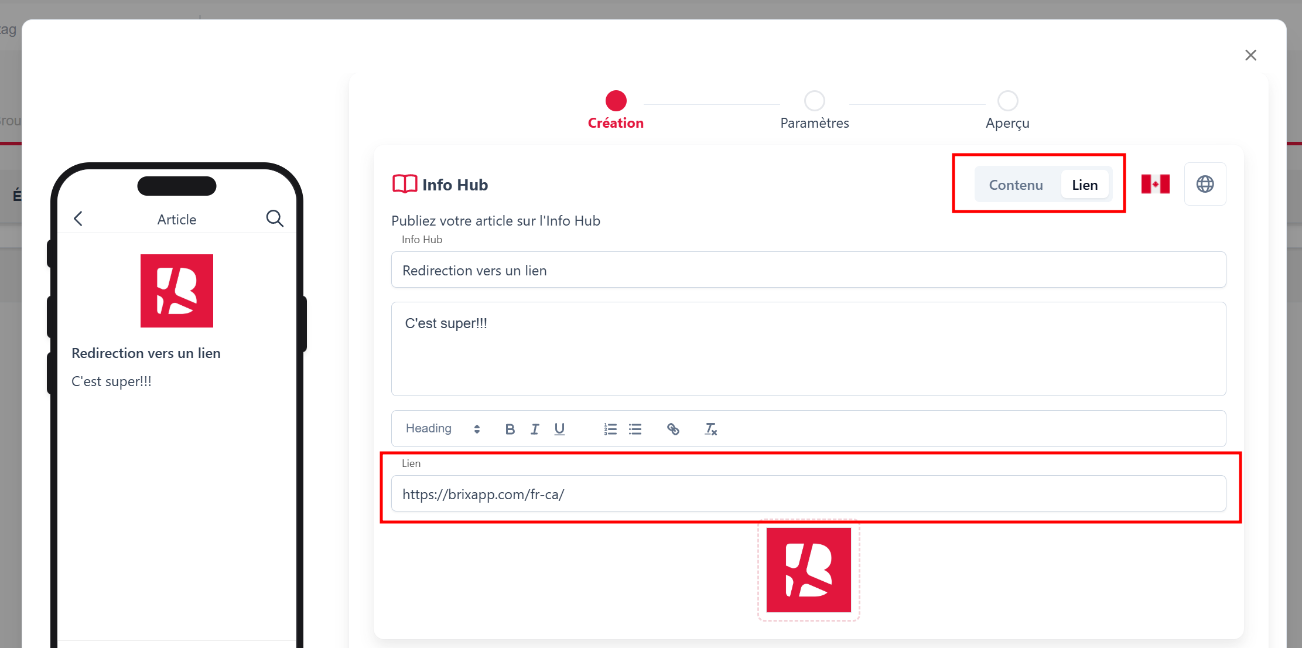1302x648 pixels.
Task: Click the 'Article' header in phone preview
Action: coord(177,220)
